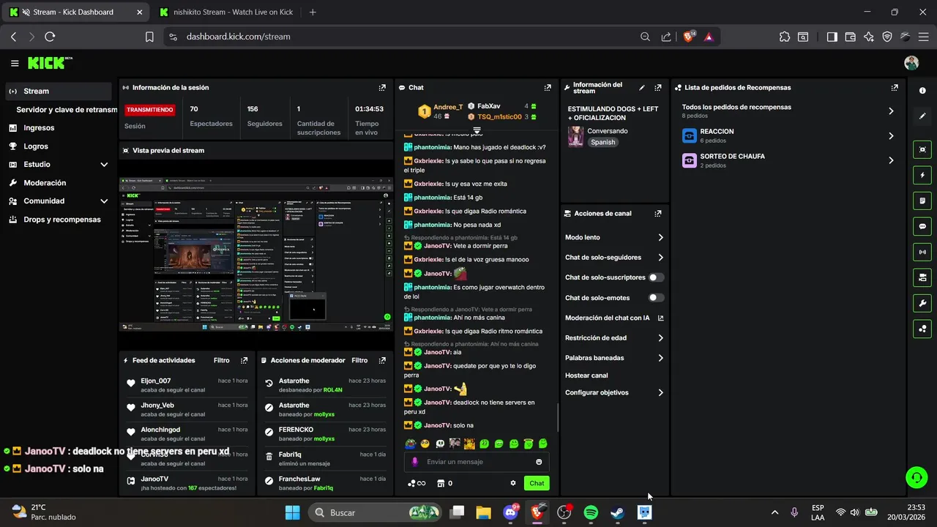Expand the Estudio sidebar section
937x527 pixels.
click(104, 165)
